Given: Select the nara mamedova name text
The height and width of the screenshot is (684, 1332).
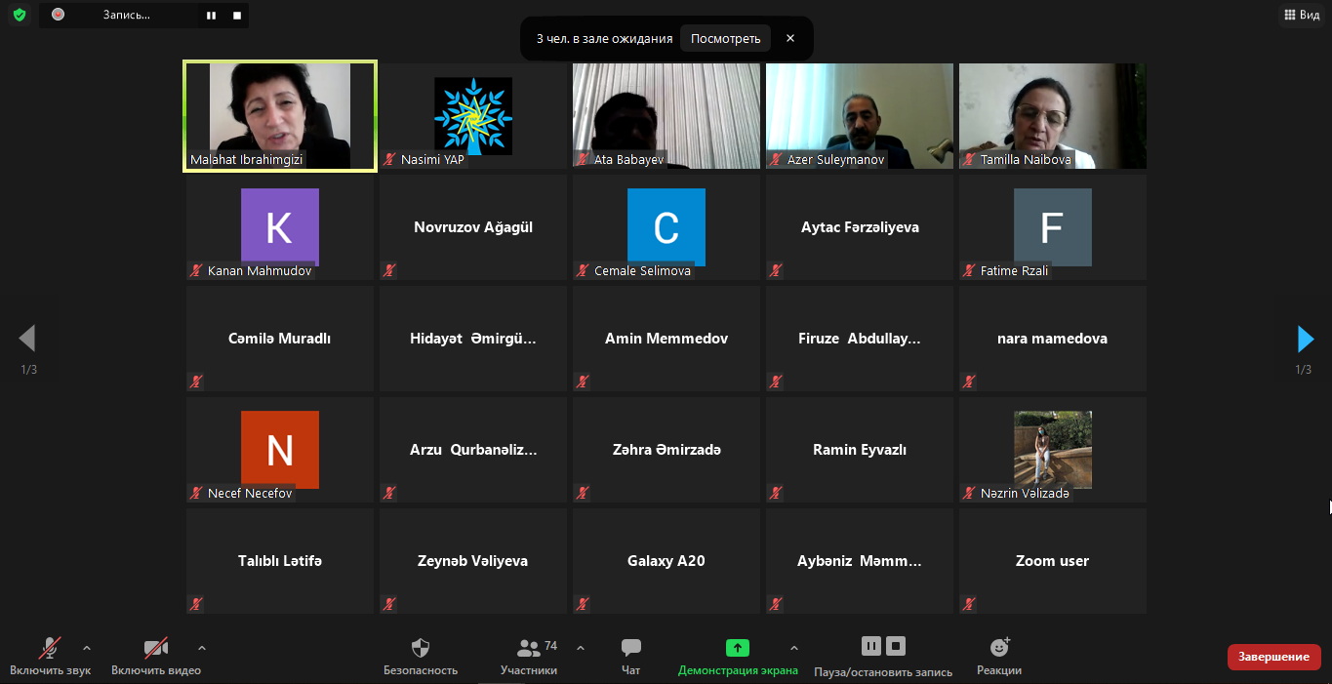Looking at the screenshot, I should pyautogui.click(x=1053, y=339).
